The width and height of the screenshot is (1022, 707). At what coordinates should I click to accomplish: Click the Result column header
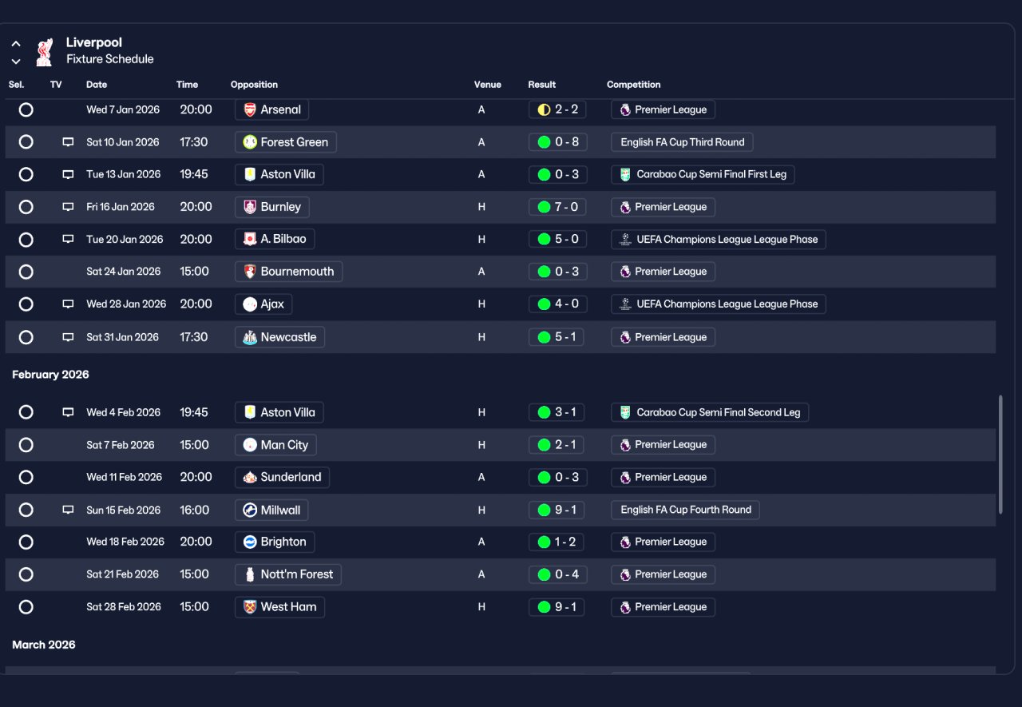[542, 85]
